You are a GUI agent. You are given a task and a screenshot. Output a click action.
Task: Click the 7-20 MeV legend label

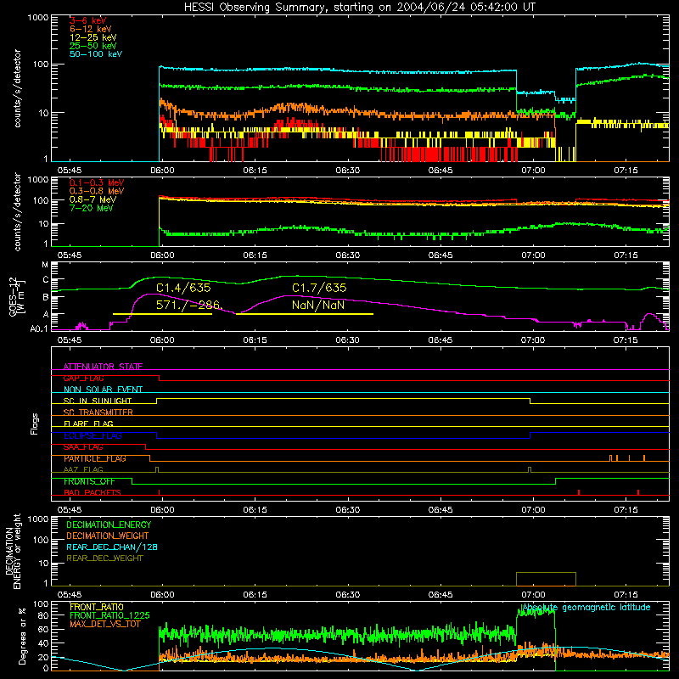click(x=92, y=208)
